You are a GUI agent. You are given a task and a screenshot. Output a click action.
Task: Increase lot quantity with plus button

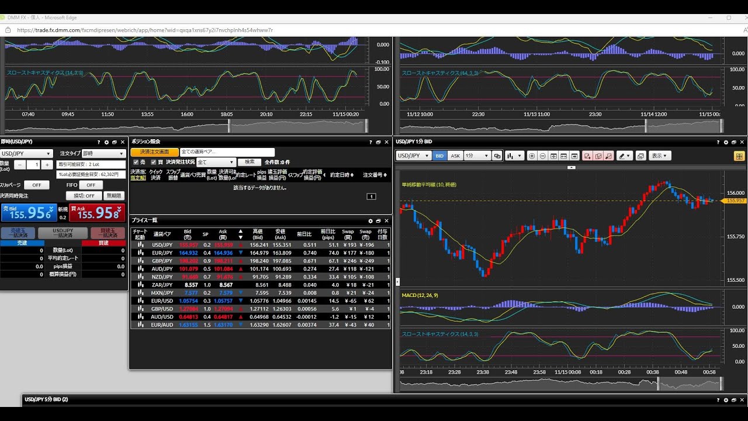pyautogui.click(x=47, y=165)
